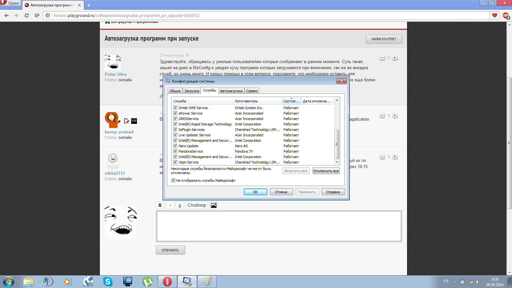Open uTorrent from the taskbar
This screenshot has height=288, width=512.
click(x=148, y=282)
